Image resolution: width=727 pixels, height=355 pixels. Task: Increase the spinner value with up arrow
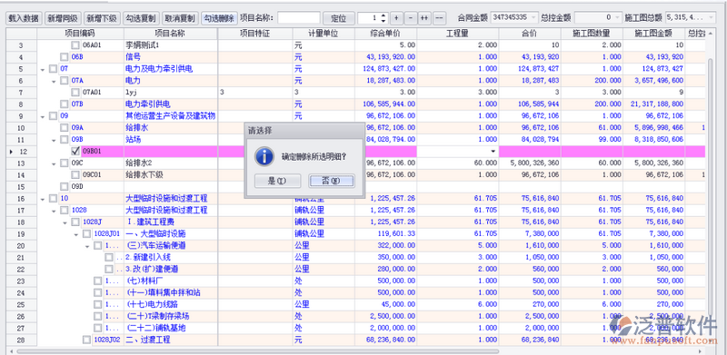tap(383, 15)
